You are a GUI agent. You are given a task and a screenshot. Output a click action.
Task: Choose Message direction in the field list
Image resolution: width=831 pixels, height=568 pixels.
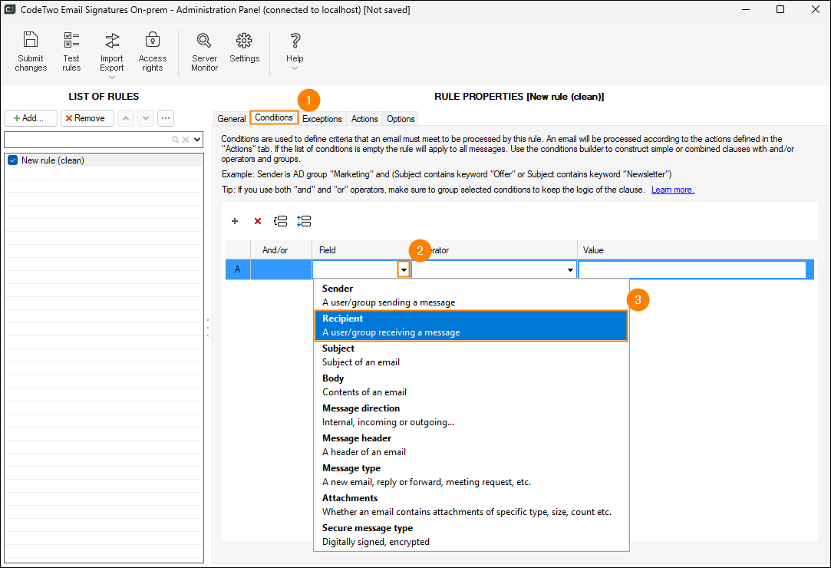[470, 415]
